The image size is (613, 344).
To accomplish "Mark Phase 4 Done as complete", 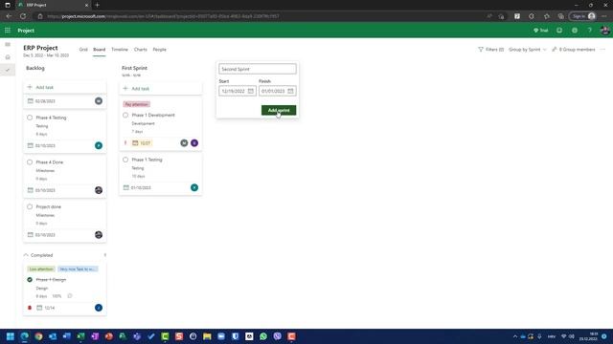I will 30,161.
